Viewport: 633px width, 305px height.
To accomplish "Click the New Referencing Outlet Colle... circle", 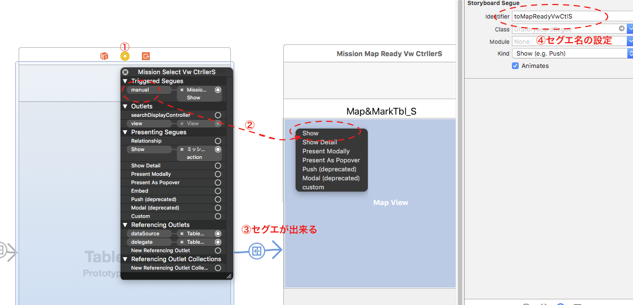I will (x=218, y=268).
